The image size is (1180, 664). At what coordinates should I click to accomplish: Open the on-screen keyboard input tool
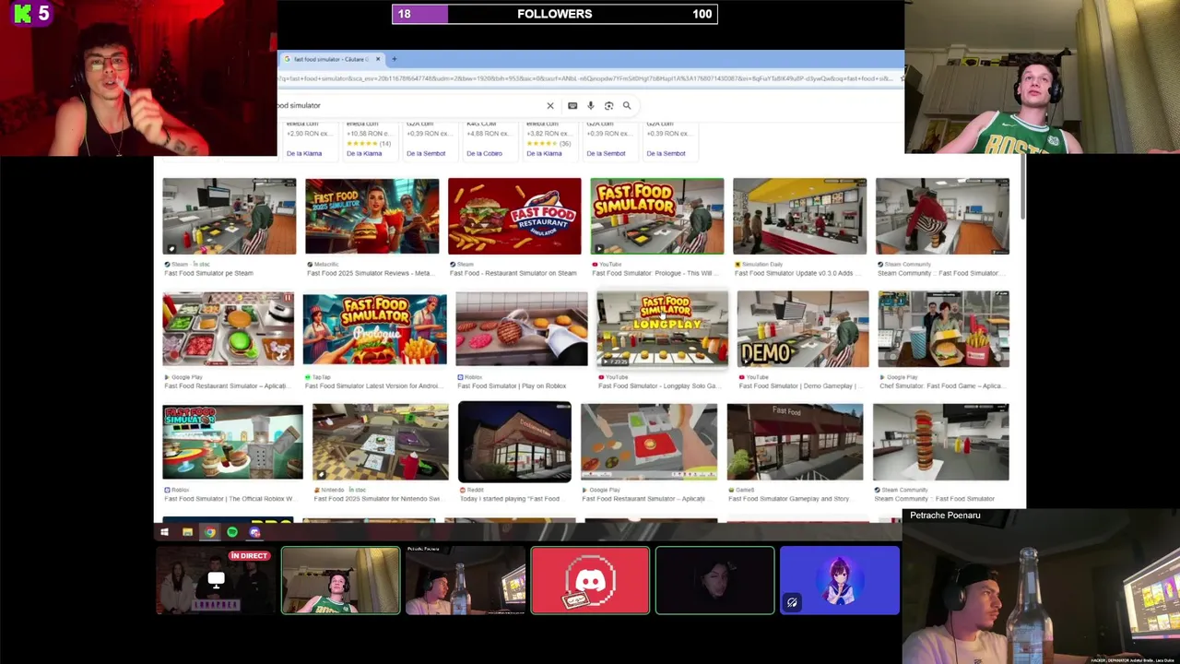[572, 106]
